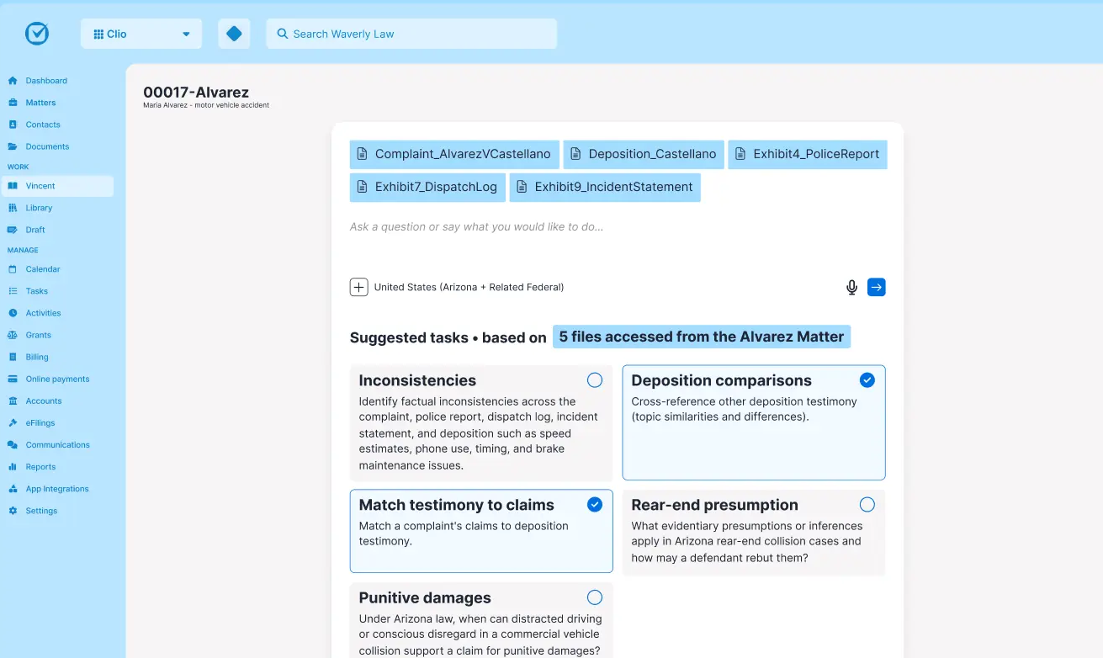Open Grants in sidebar
The height and width of the screenshot is (658, 1103).
click(x=39, y=335)
